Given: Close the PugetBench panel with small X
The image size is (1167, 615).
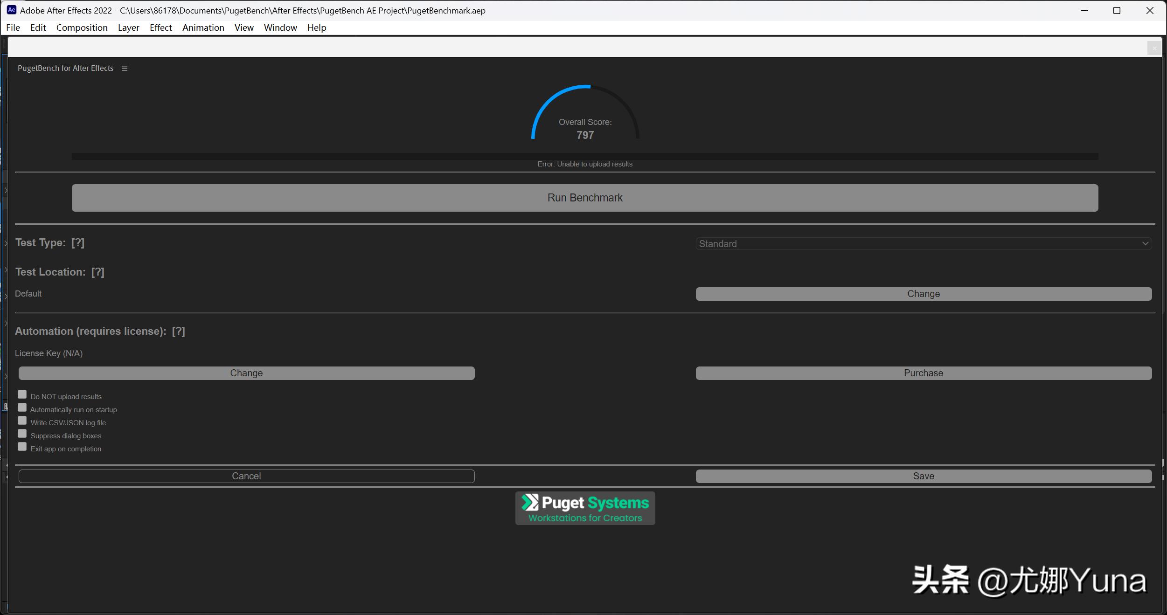Looking at the screenshot, I should point(1154,48).
